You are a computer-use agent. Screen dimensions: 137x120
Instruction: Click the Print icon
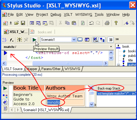click(107, 23)
